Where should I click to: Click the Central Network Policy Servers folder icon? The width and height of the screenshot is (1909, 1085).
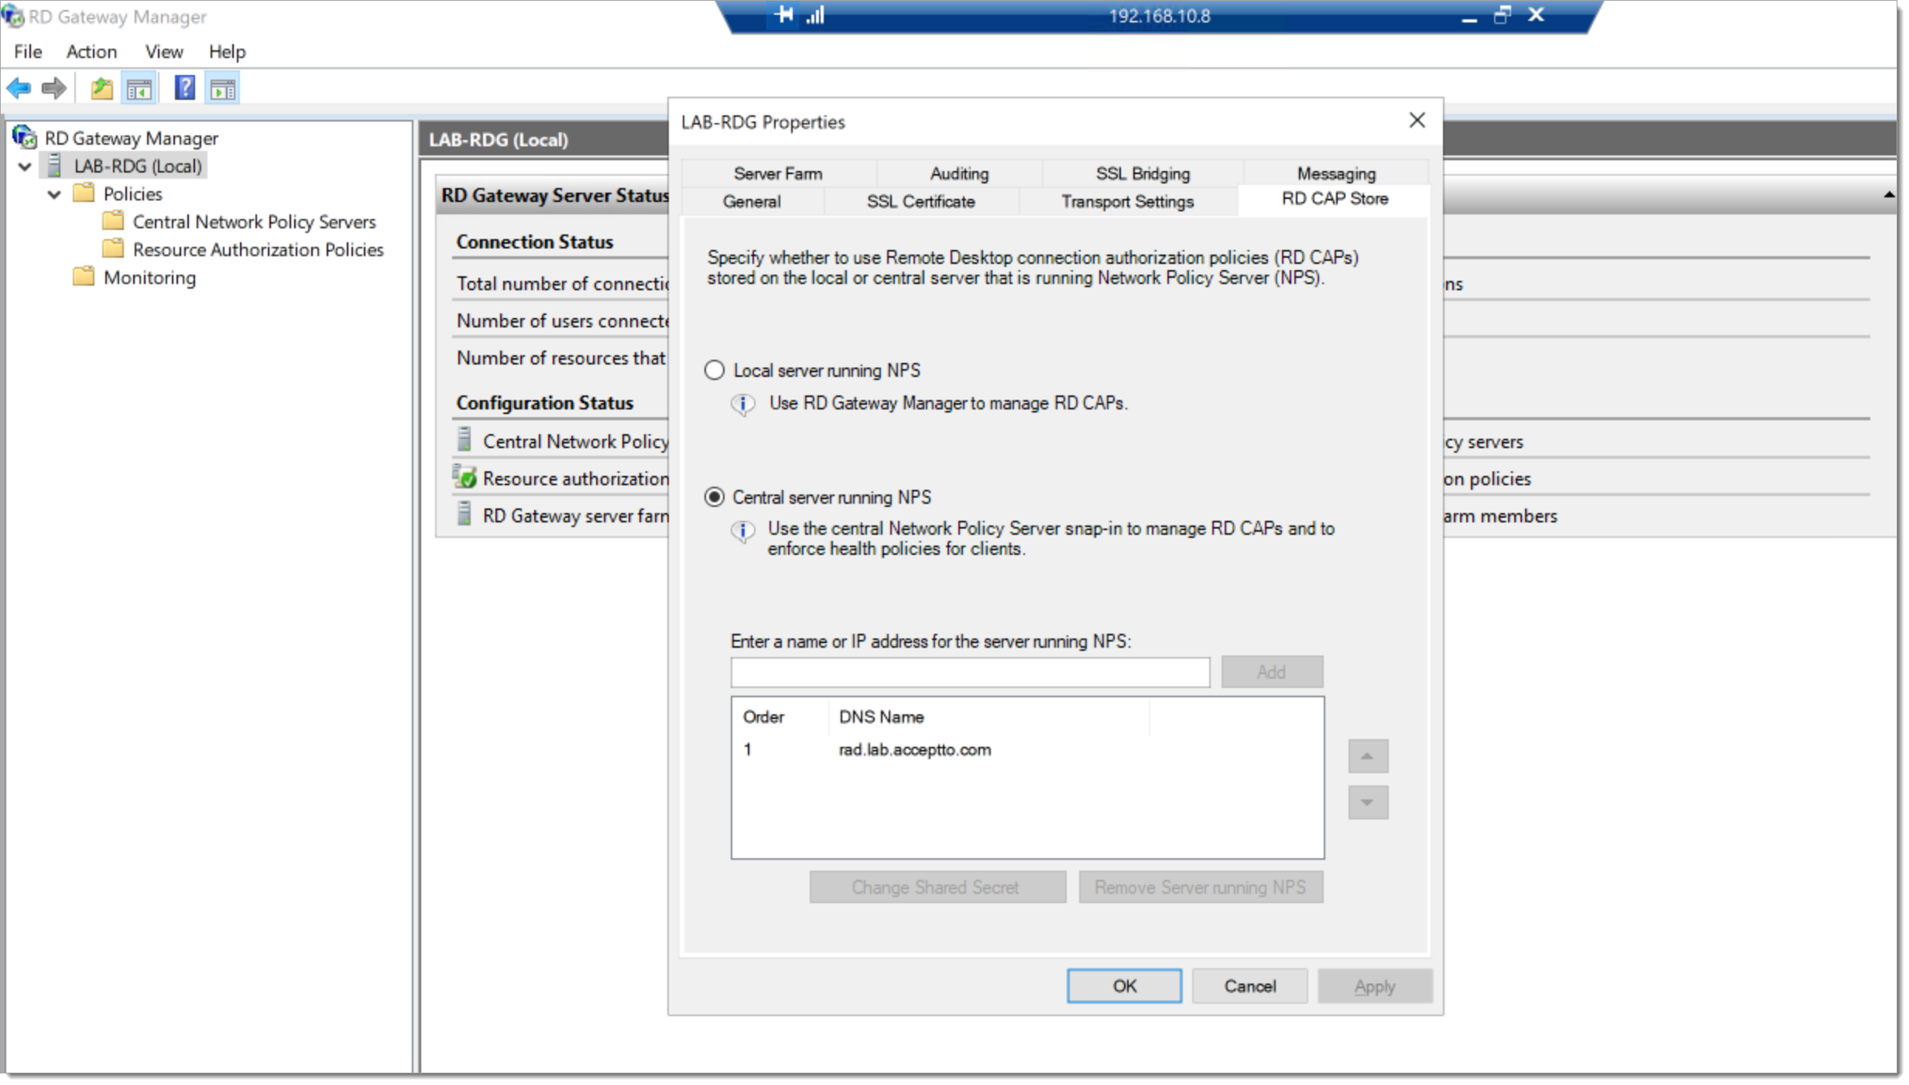113,221
